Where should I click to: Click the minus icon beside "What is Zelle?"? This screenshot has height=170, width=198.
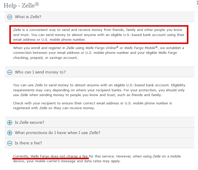10,17
